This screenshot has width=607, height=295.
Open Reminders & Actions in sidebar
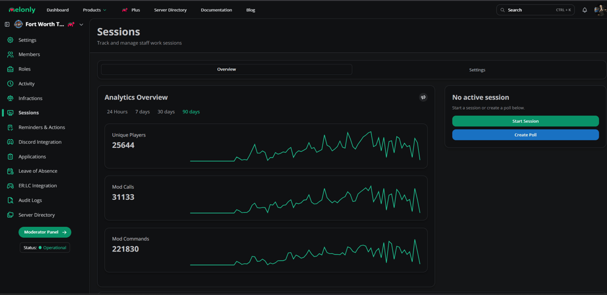[x=42, y=128]
